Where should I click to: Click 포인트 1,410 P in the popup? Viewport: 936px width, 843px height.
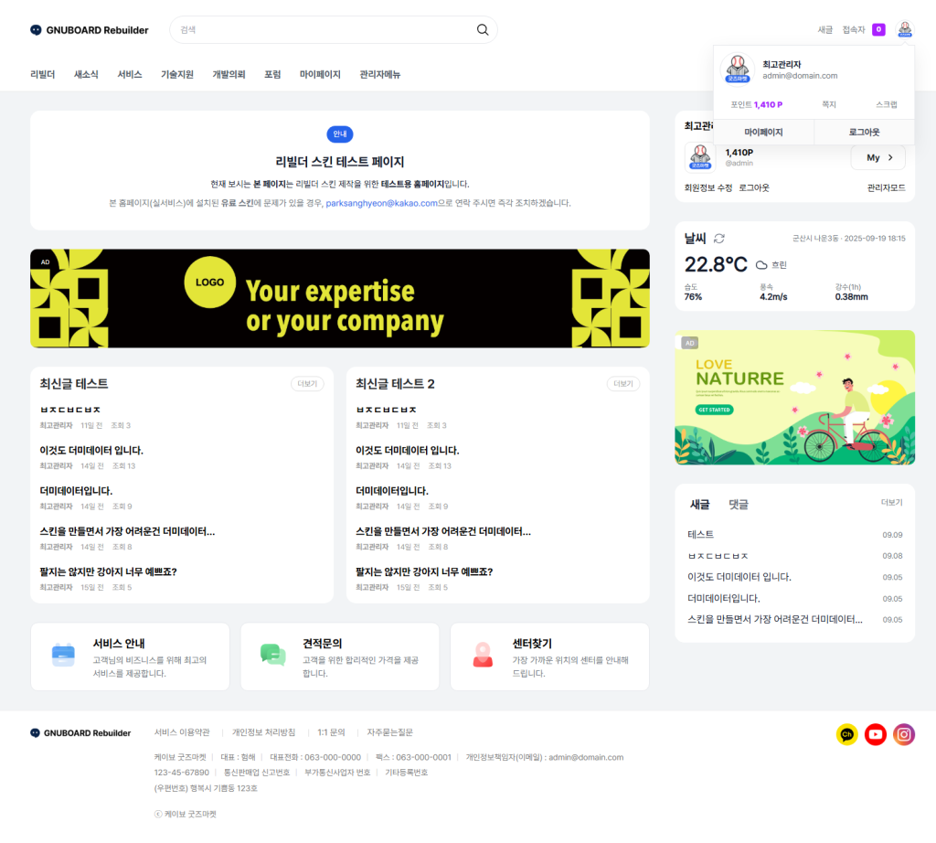pos(756,104)
